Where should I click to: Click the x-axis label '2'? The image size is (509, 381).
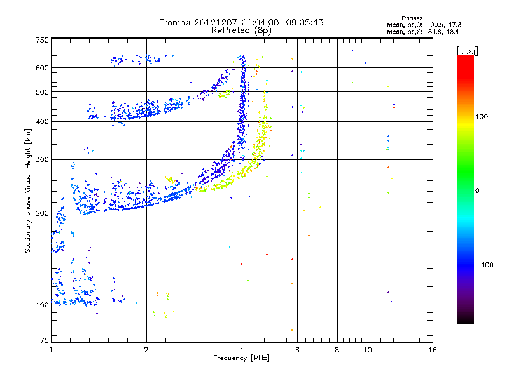[x=146, y=350]
